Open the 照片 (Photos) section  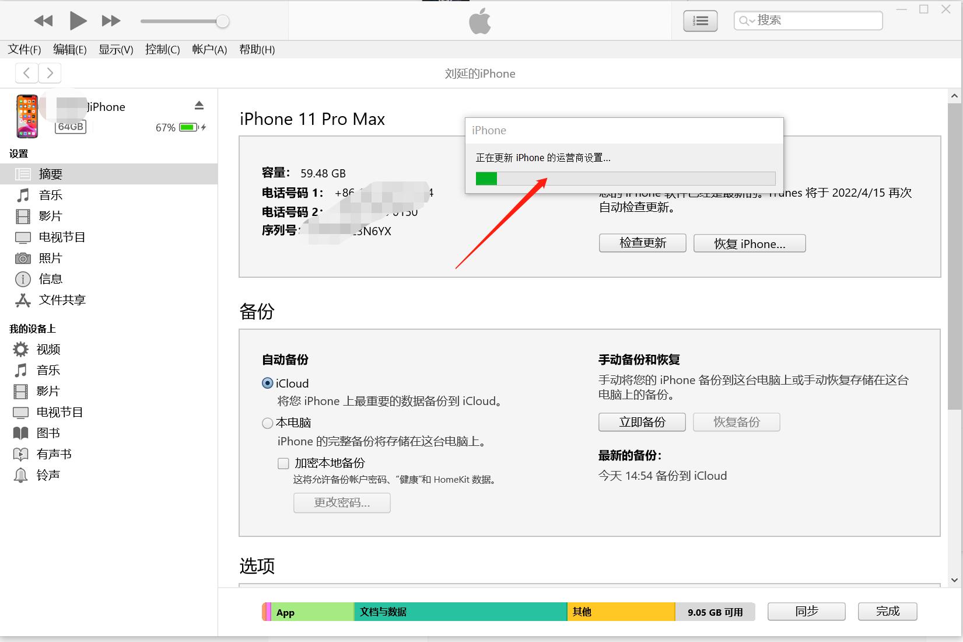(x=23, y=257)
